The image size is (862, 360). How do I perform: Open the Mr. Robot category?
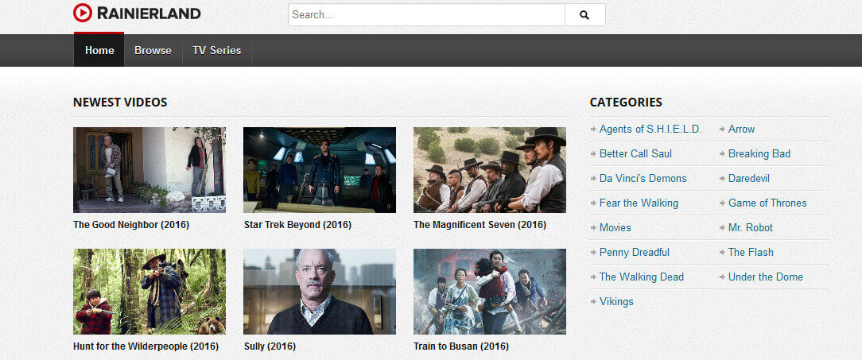751,227
